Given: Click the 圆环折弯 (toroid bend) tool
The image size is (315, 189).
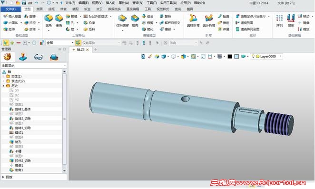Looking at the screenshot, I should (x=209, y=21).
